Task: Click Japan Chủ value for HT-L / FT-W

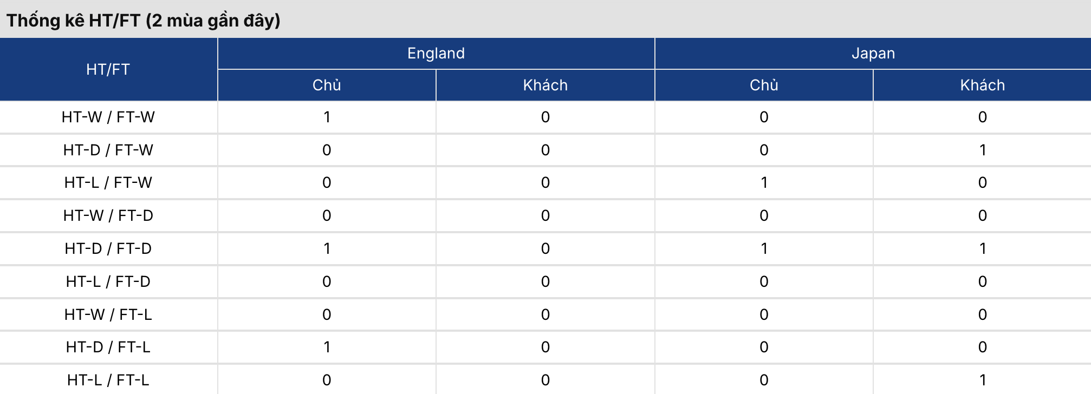Action: click(x=764, y=182)
